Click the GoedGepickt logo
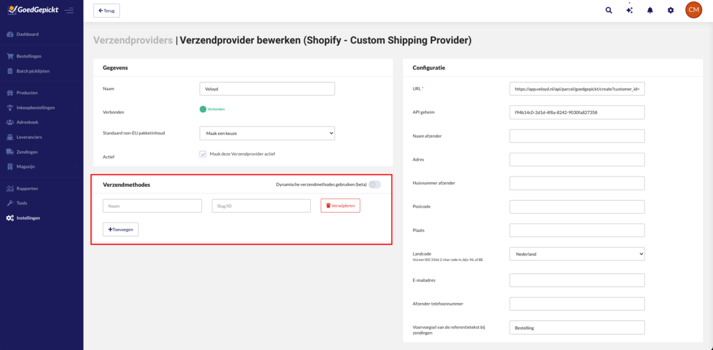This screenshot has height=350, width=713. pos(32,10)
